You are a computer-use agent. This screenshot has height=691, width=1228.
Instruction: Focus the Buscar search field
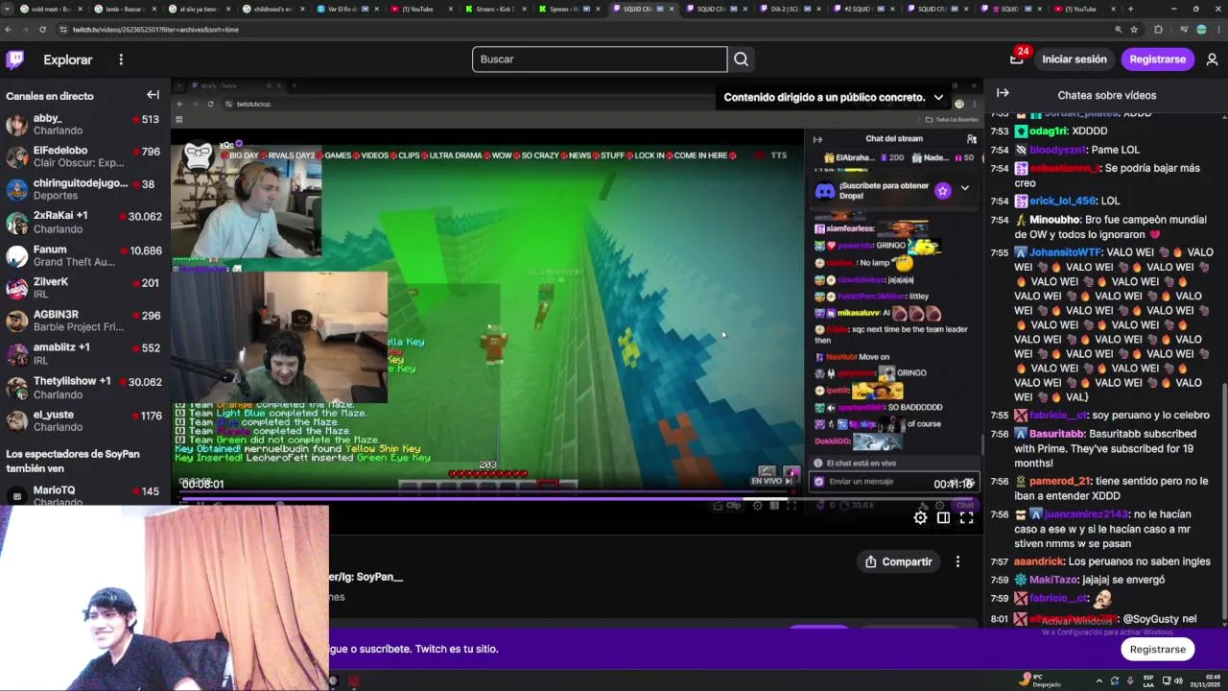click(600, 60)
